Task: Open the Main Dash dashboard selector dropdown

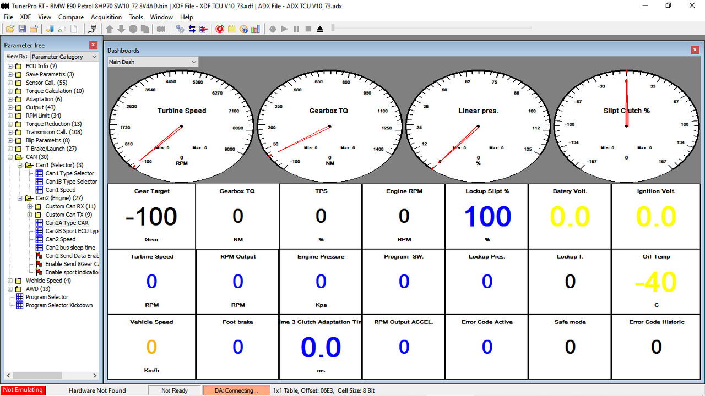Action: coord(153,62)
